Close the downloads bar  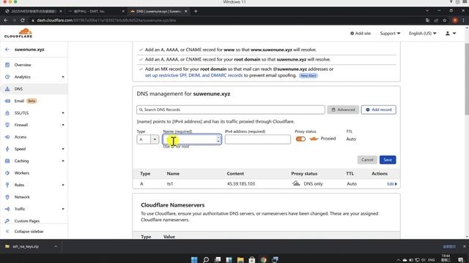[464, 247]
